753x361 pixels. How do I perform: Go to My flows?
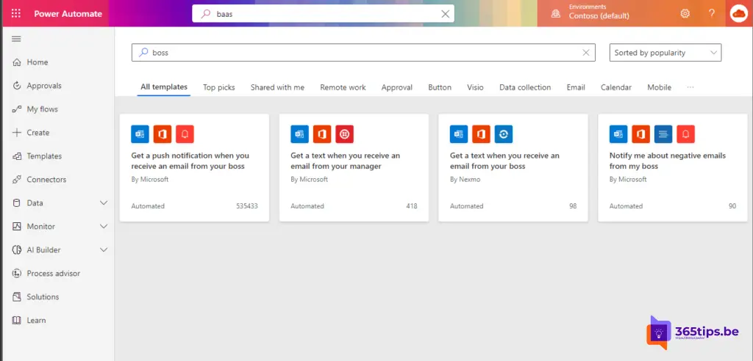pyautogui.click(x=42, y=109)
